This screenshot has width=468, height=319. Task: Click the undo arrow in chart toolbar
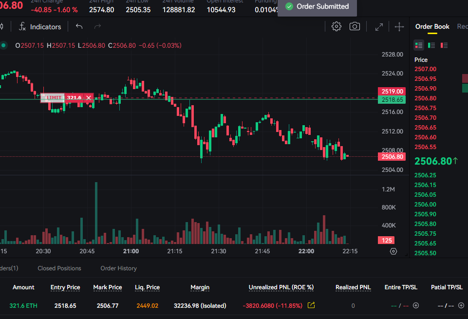[x=79, y=27]
